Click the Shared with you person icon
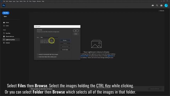Screen dimensions: 170x96 4,36
